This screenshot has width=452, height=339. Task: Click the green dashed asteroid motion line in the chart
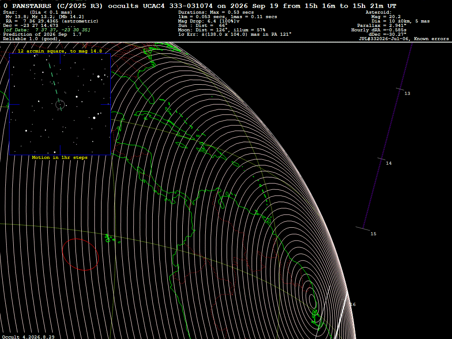click(x=55, y=87)
